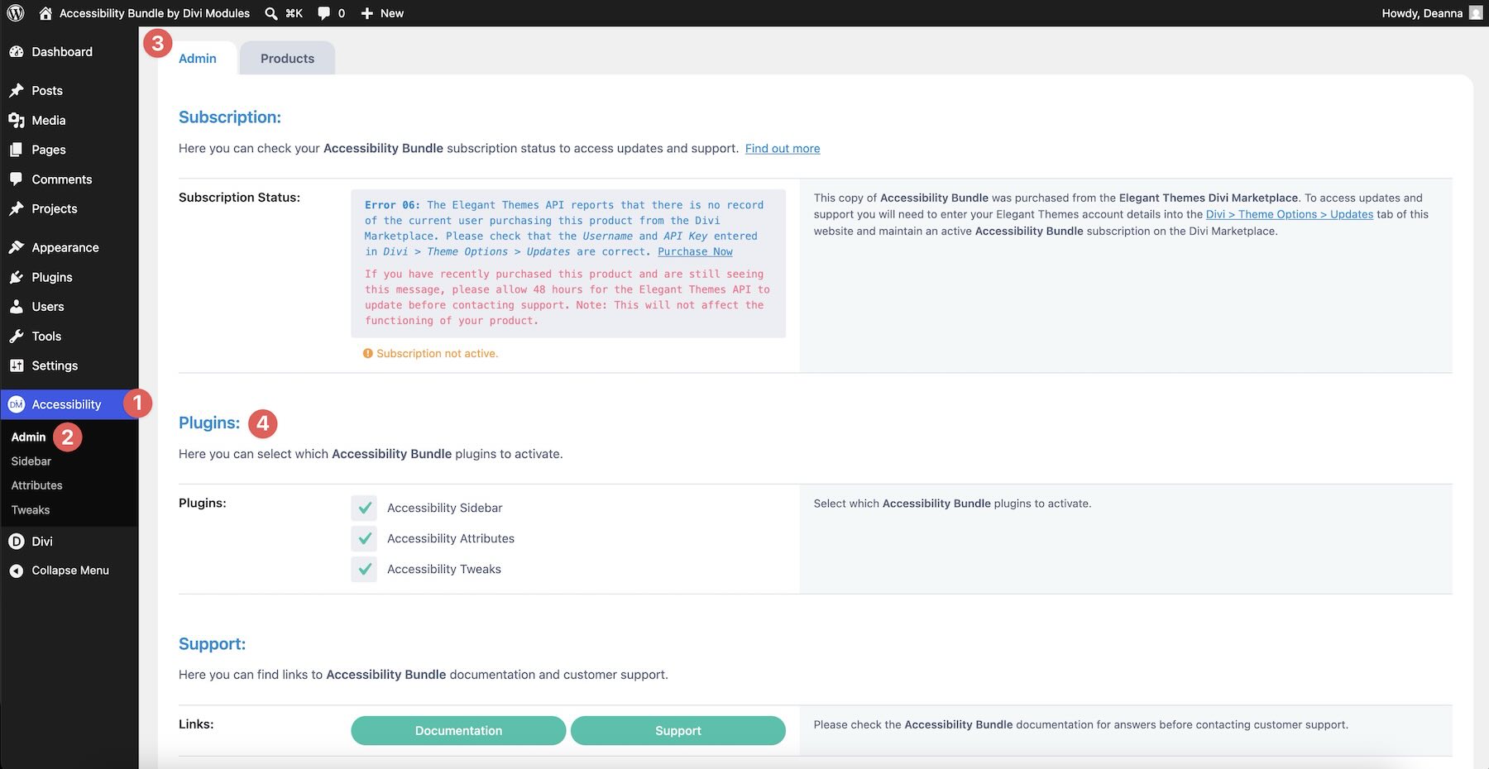Click the Purchase Now link
The width and height of the screenshot is (1489, 769).
click(x=695, y=251)
